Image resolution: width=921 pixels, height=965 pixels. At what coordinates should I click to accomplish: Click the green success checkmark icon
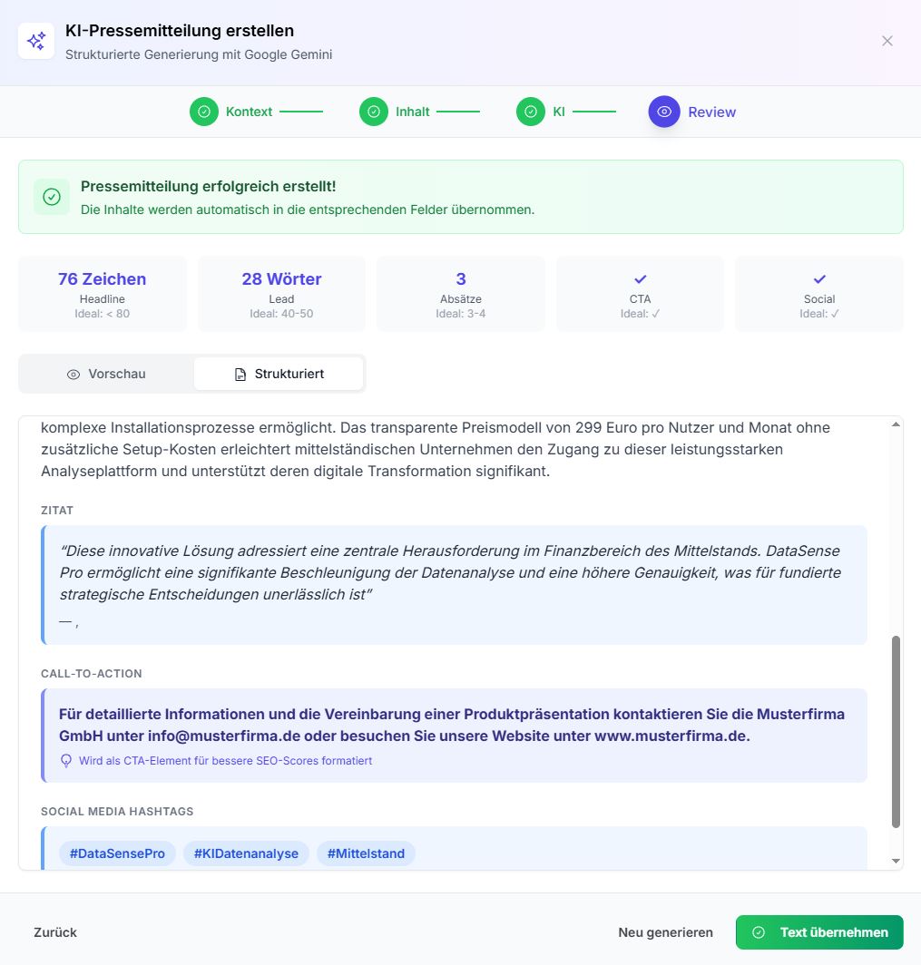[52, 197]
